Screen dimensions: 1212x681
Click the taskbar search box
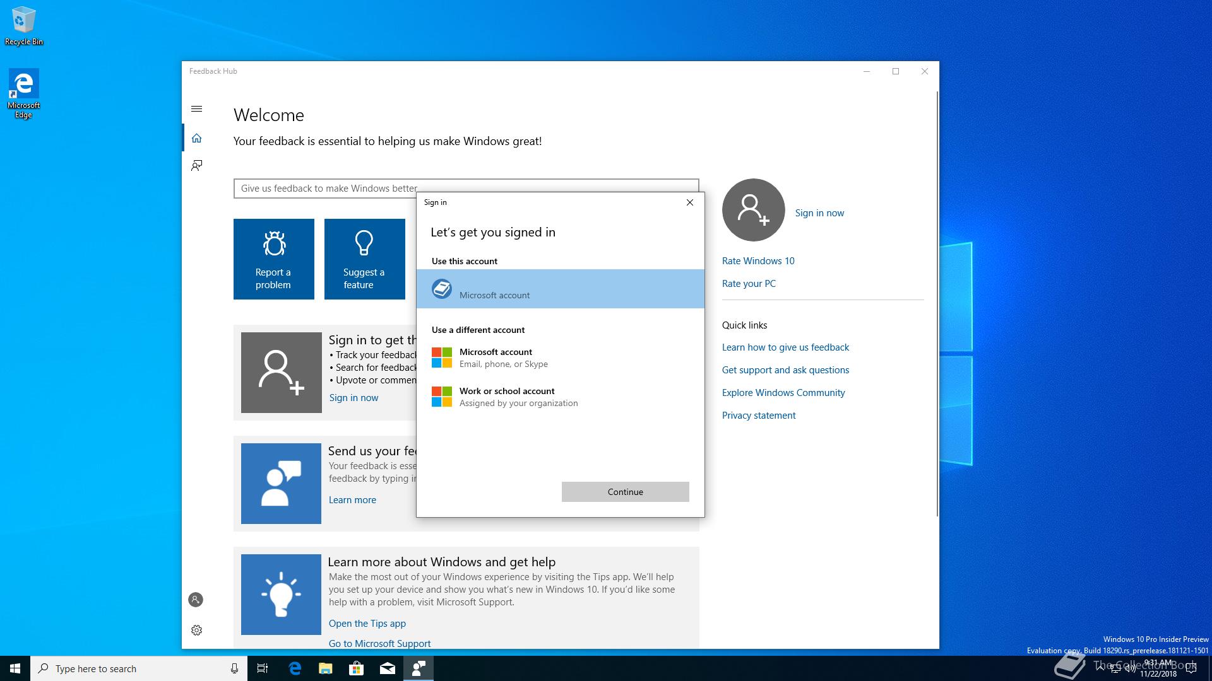(138, 668)
